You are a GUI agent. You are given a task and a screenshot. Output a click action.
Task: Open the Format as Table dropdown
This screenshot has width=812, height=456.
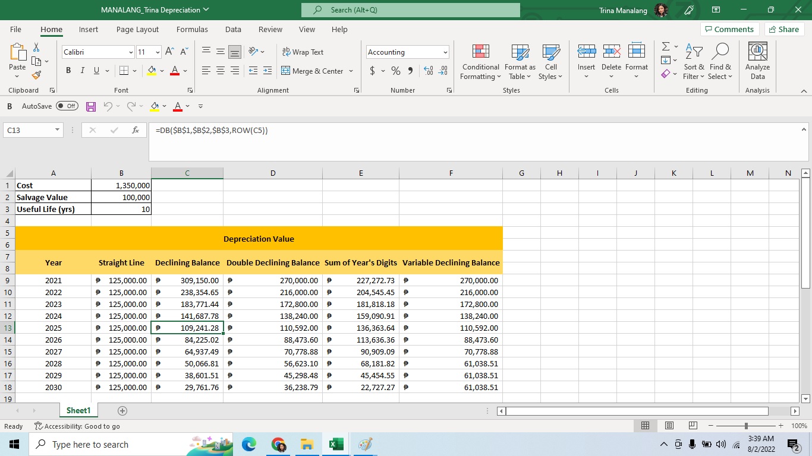(520, 61)
